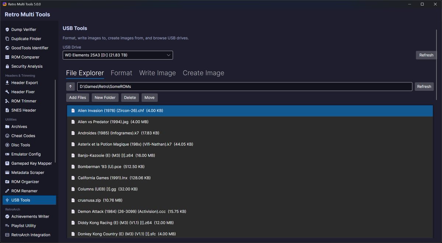Image resolution: width=442 pixels, height=243 pixels.
Task: Select Disc Tools in the sidebar
Action: (28, 145)
